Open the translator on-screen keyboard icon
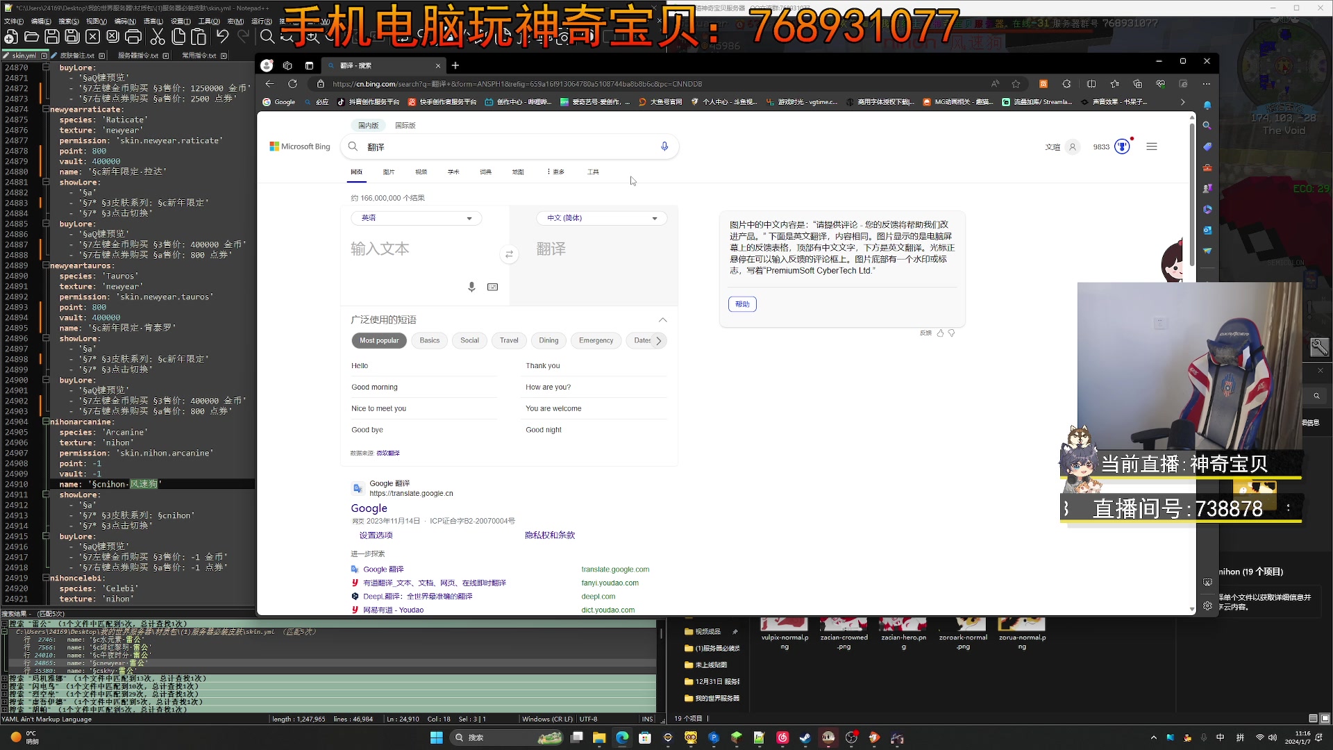1333x750 pixels. [x=493, y=287]
